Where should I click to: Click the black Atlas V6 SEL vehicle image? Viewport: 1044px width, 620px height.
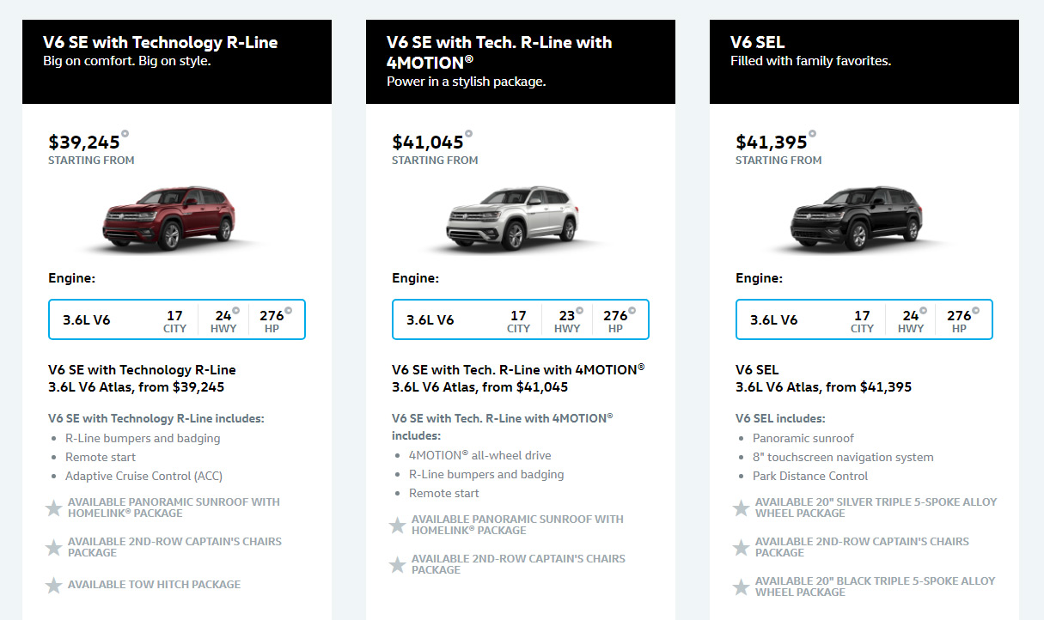point(856,217)
